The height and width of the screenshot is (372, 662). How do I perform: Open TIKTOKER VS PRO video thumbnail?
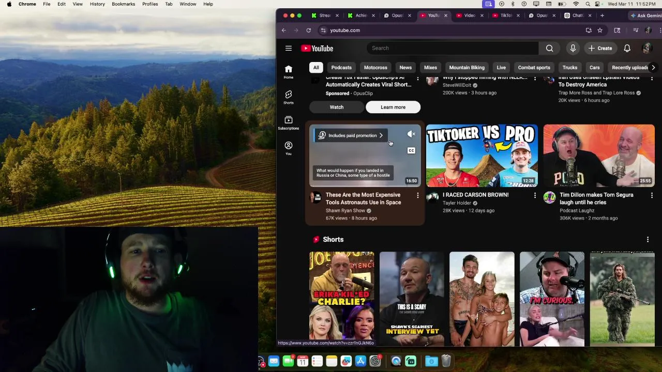(x=482, y=156)
